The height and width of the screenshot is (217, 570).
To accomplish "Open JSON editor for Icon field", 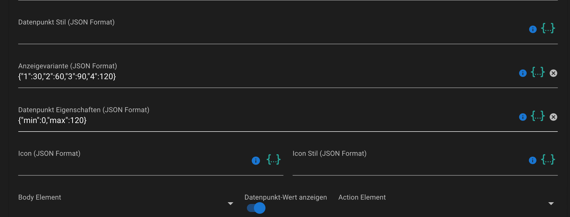I will coord(273,160).
